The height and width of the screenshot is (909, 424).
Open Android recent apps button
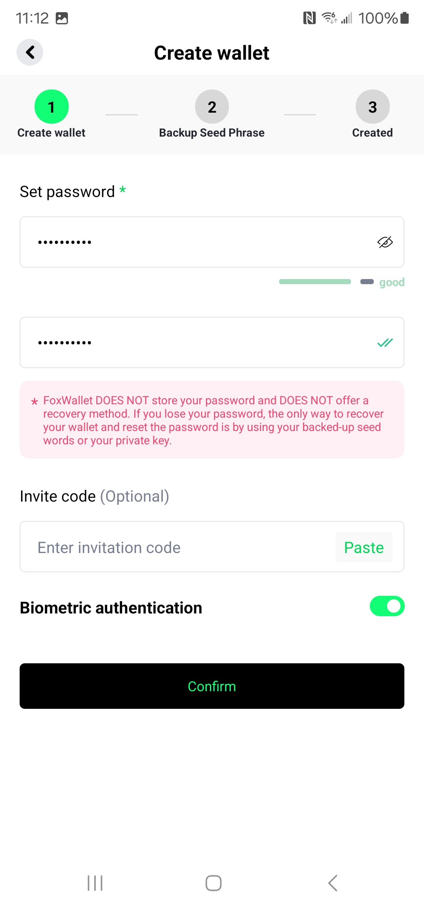[95, 883]
